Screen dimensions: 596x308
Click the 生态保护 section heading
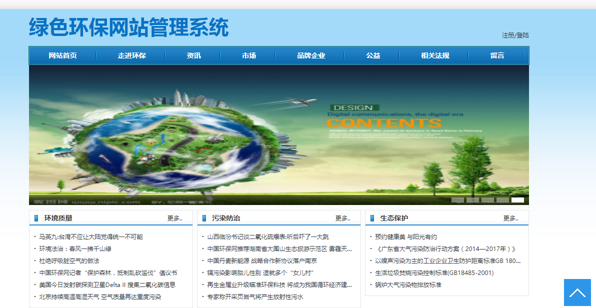[x=394, y=218]
